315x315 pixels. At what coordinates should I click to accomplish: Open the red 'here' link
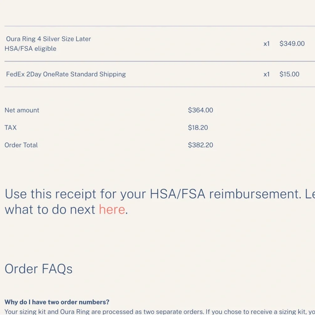pos(112,209)
